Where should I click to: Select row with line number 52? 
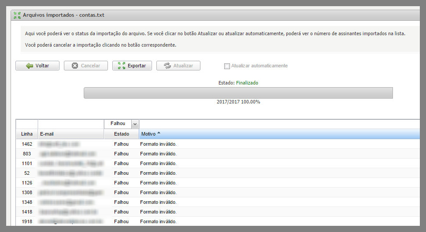[218, 173]
